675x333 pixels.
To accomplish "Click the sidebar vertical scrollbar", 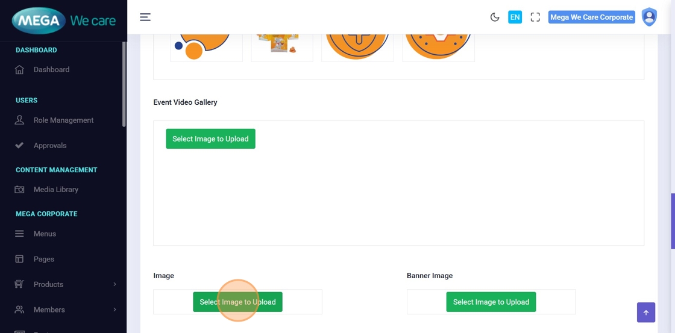I will [124, 84].
